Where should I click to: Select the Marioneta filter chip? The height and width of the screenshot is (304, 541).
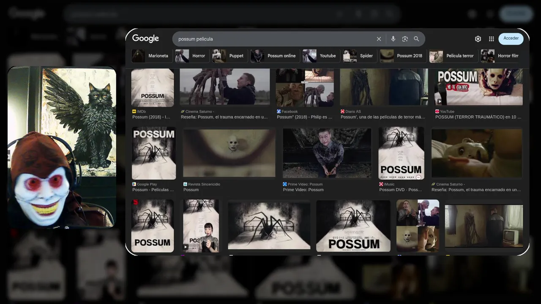point(152,56)
